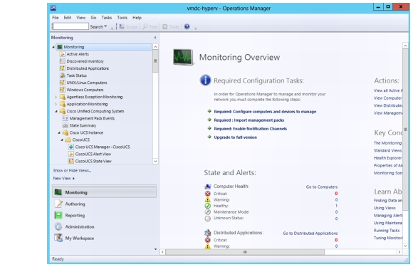Screen dimensions: 413x267
Task: Click the CiscoUCS Alert View icon
Action: pos(71,154)
